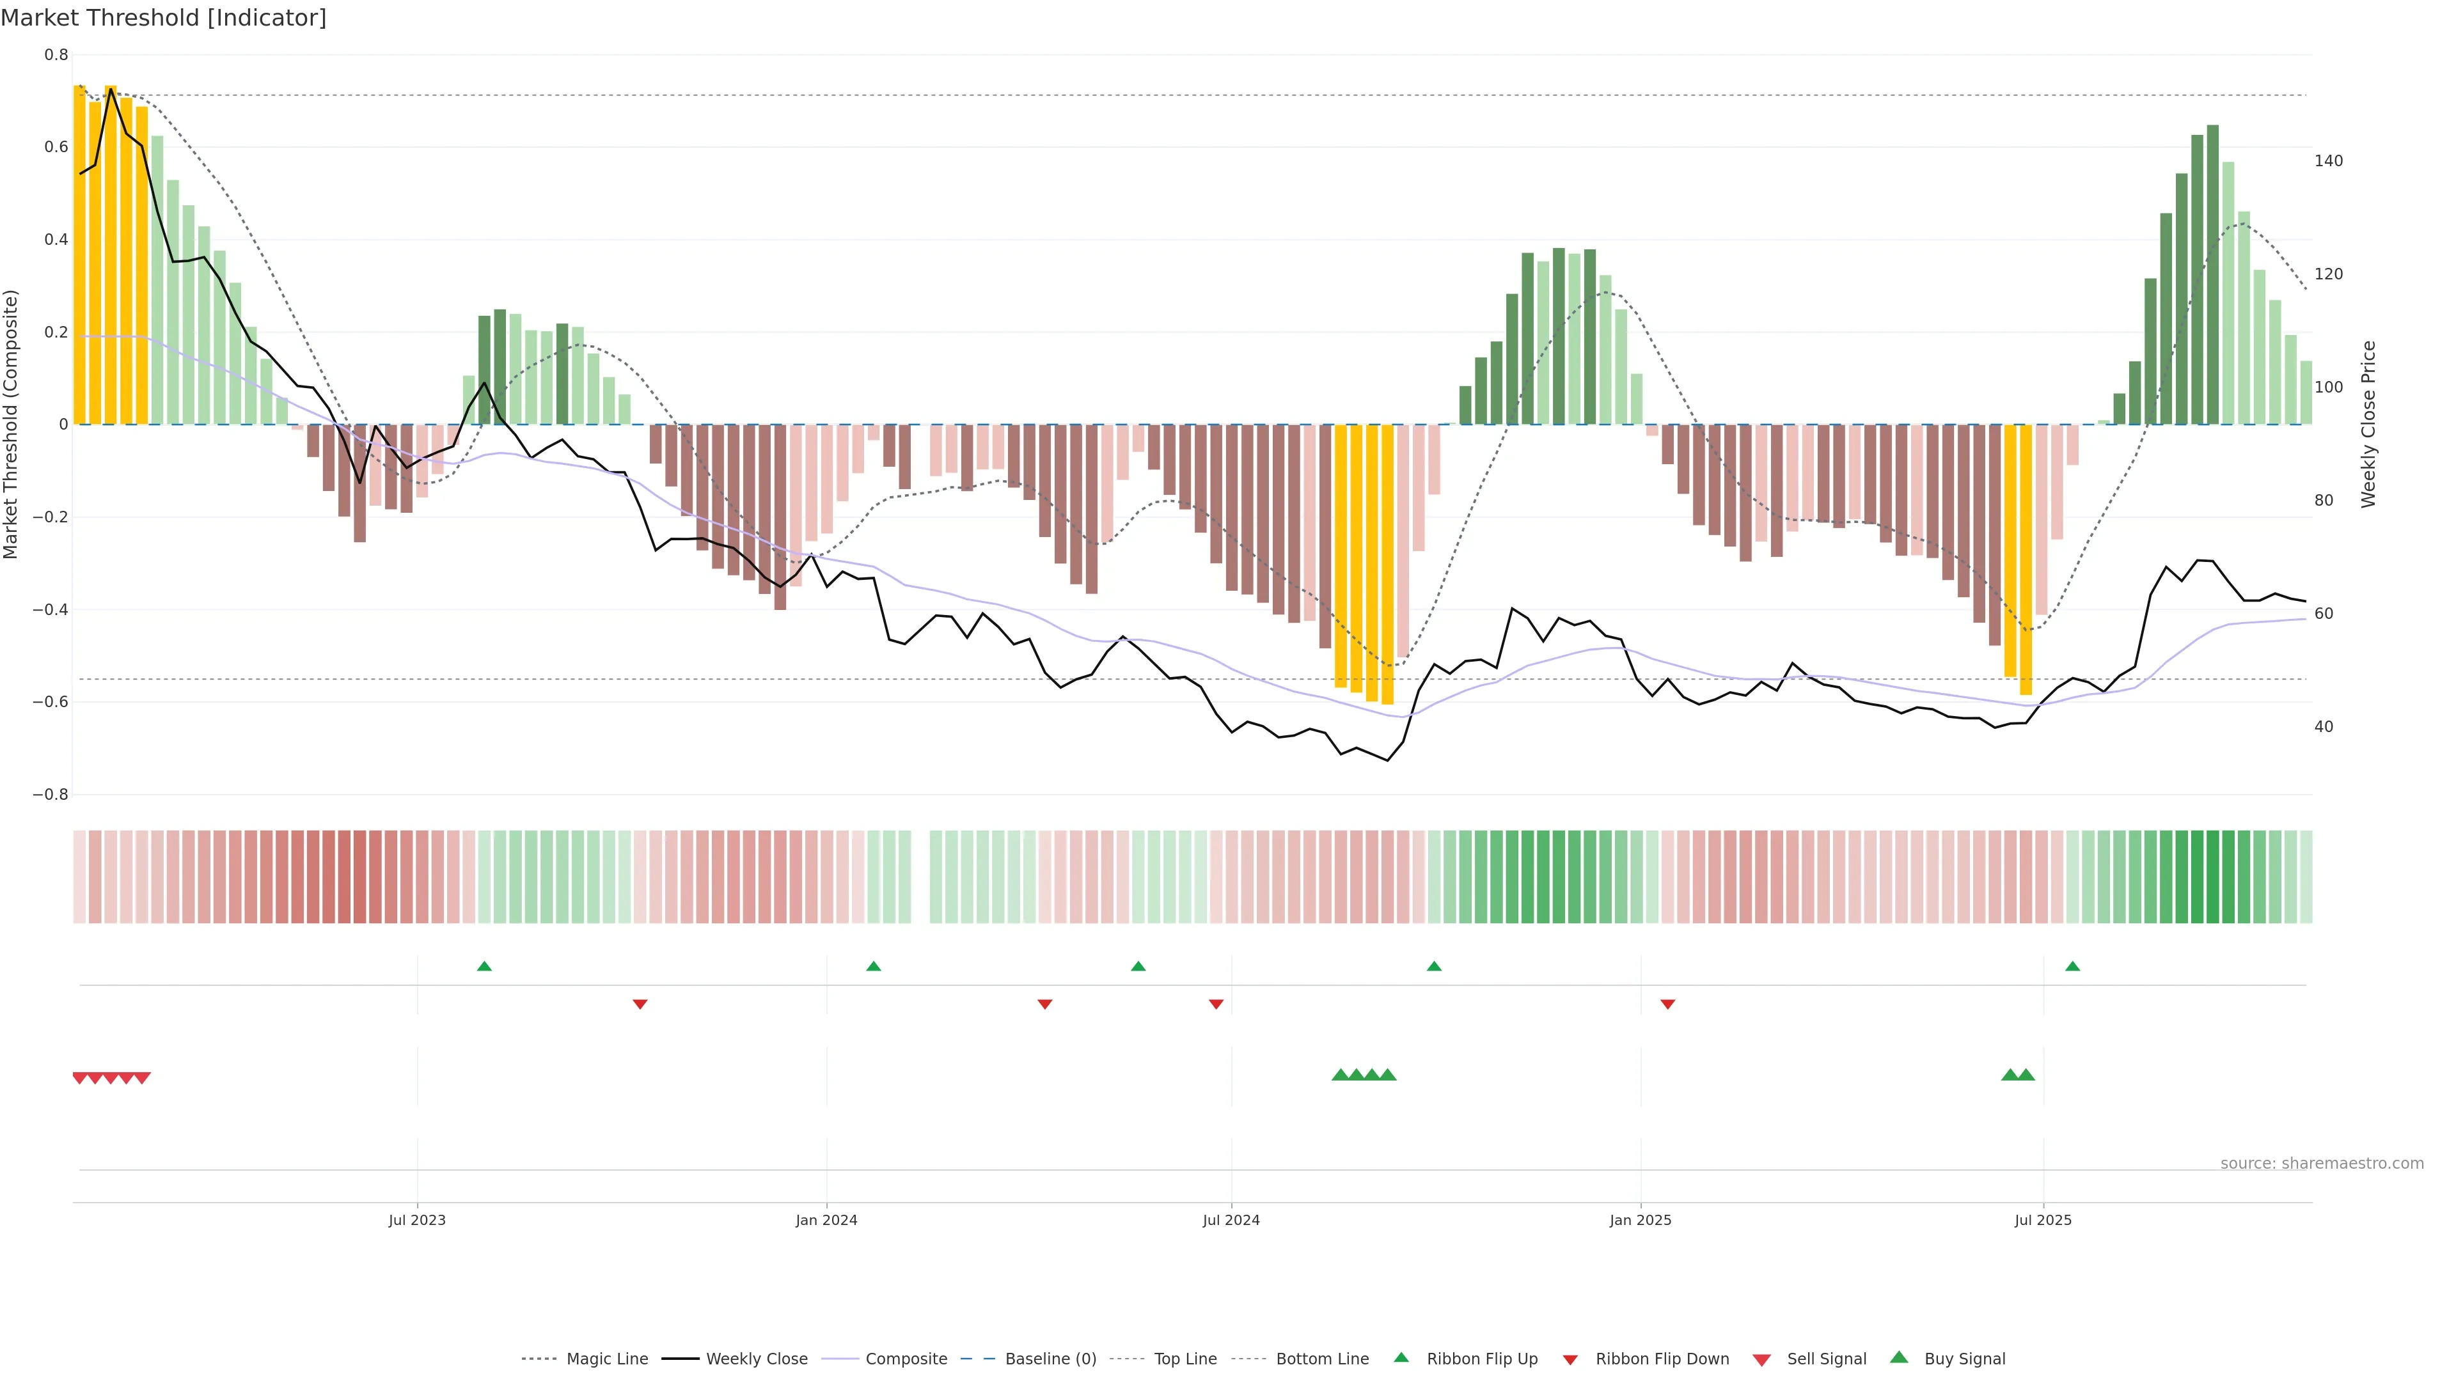Click the Ribbon Flip Down marker near January 2025

1667,1004
